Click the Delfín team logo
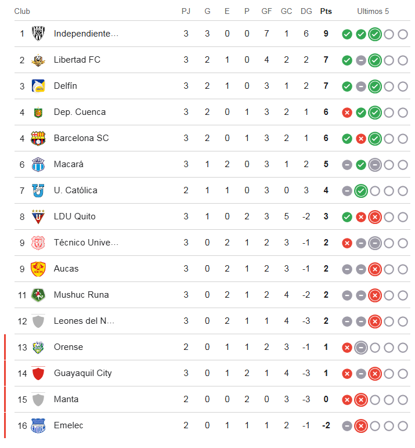This screenshot has height=448, width=415. (x=38, y=86)
